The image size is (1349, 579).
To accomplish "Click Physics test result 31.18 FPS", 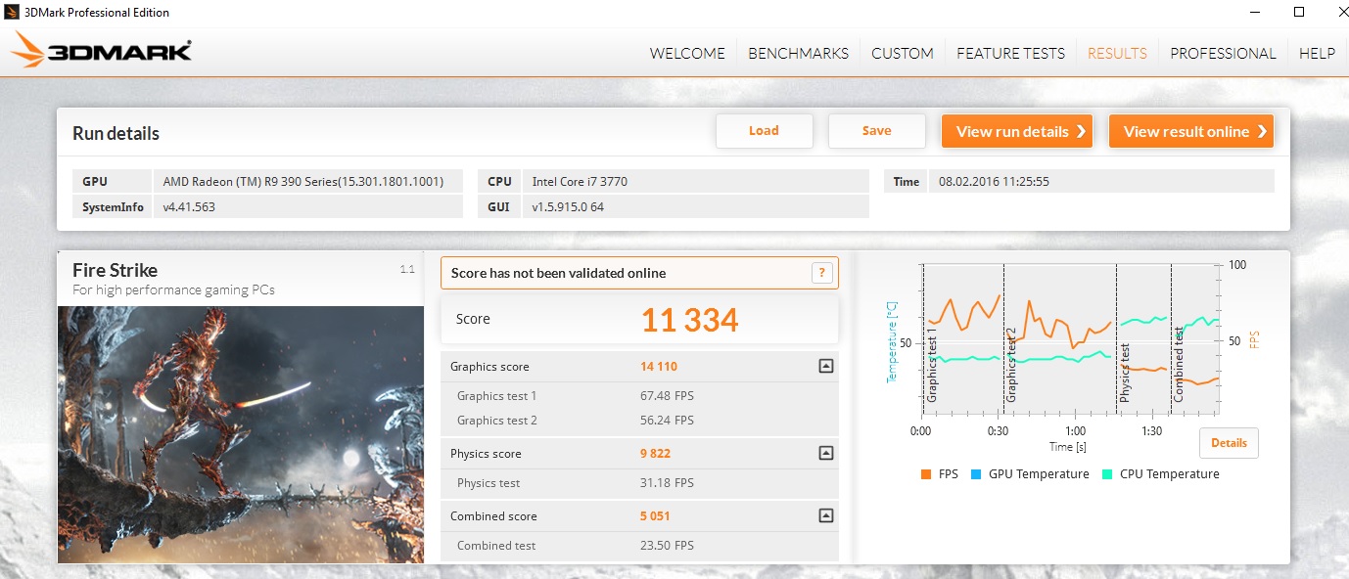I will [x=667, y=483].
